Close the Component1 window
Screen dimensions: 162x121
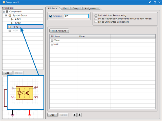point(159,2)
